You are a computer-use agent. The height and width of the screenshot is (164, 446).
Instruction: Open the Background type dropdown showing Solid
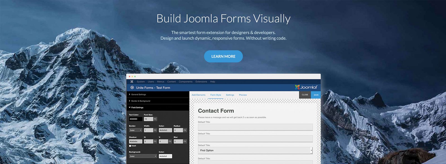click(143, 156)
